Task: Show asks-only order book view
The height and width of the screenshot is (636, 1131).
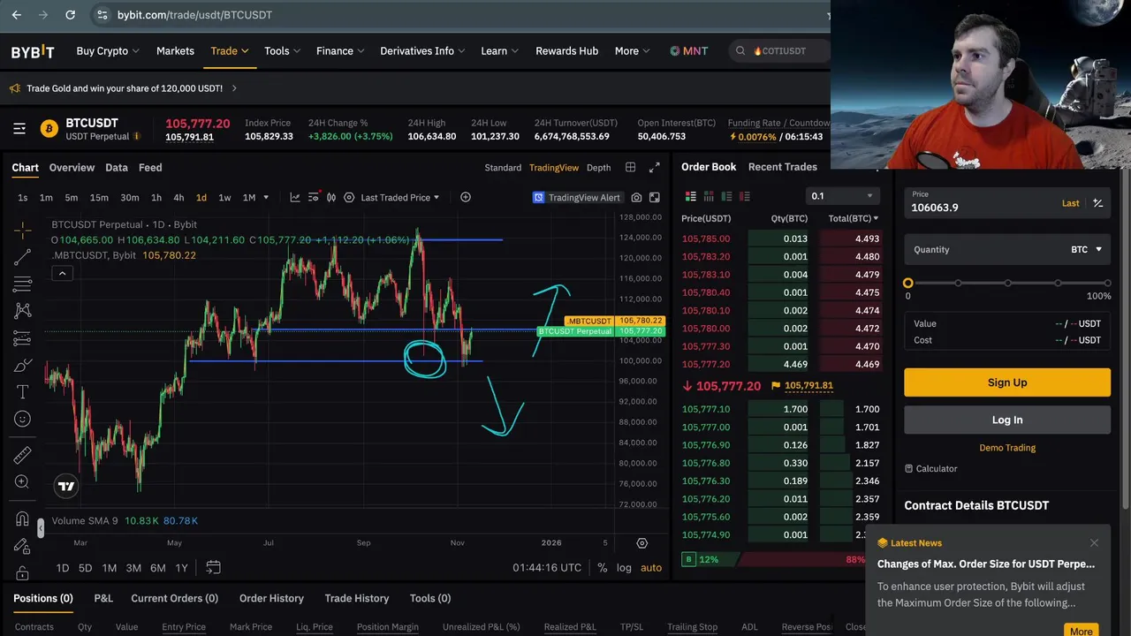Action: point(744,196)
